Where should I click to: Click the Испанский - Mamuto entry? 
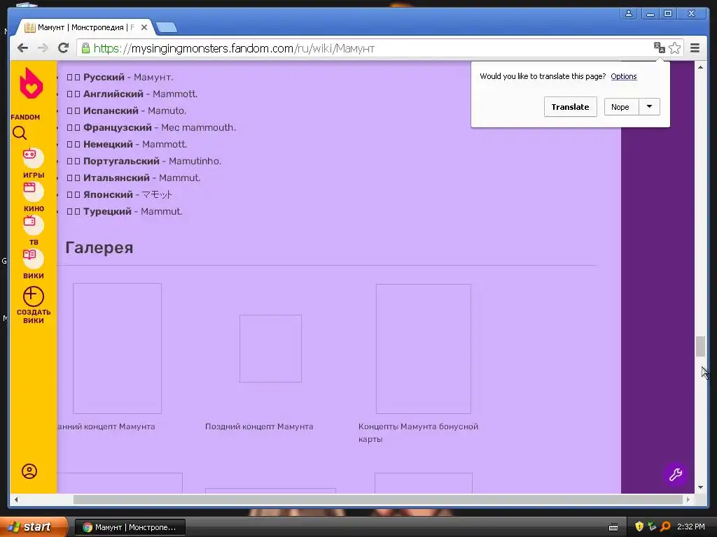pos(127,111)
